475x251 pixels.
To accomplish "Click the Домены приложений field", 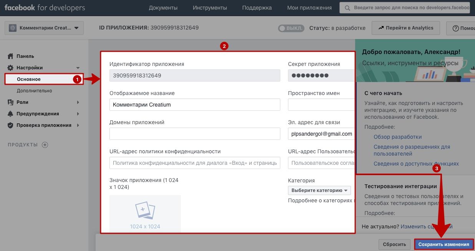I will pos(195,134).
